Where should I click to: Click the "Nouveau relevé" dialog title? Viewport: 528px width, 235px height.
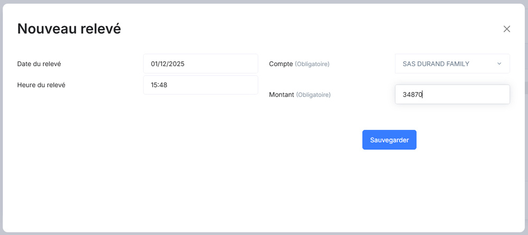(69, 29)
